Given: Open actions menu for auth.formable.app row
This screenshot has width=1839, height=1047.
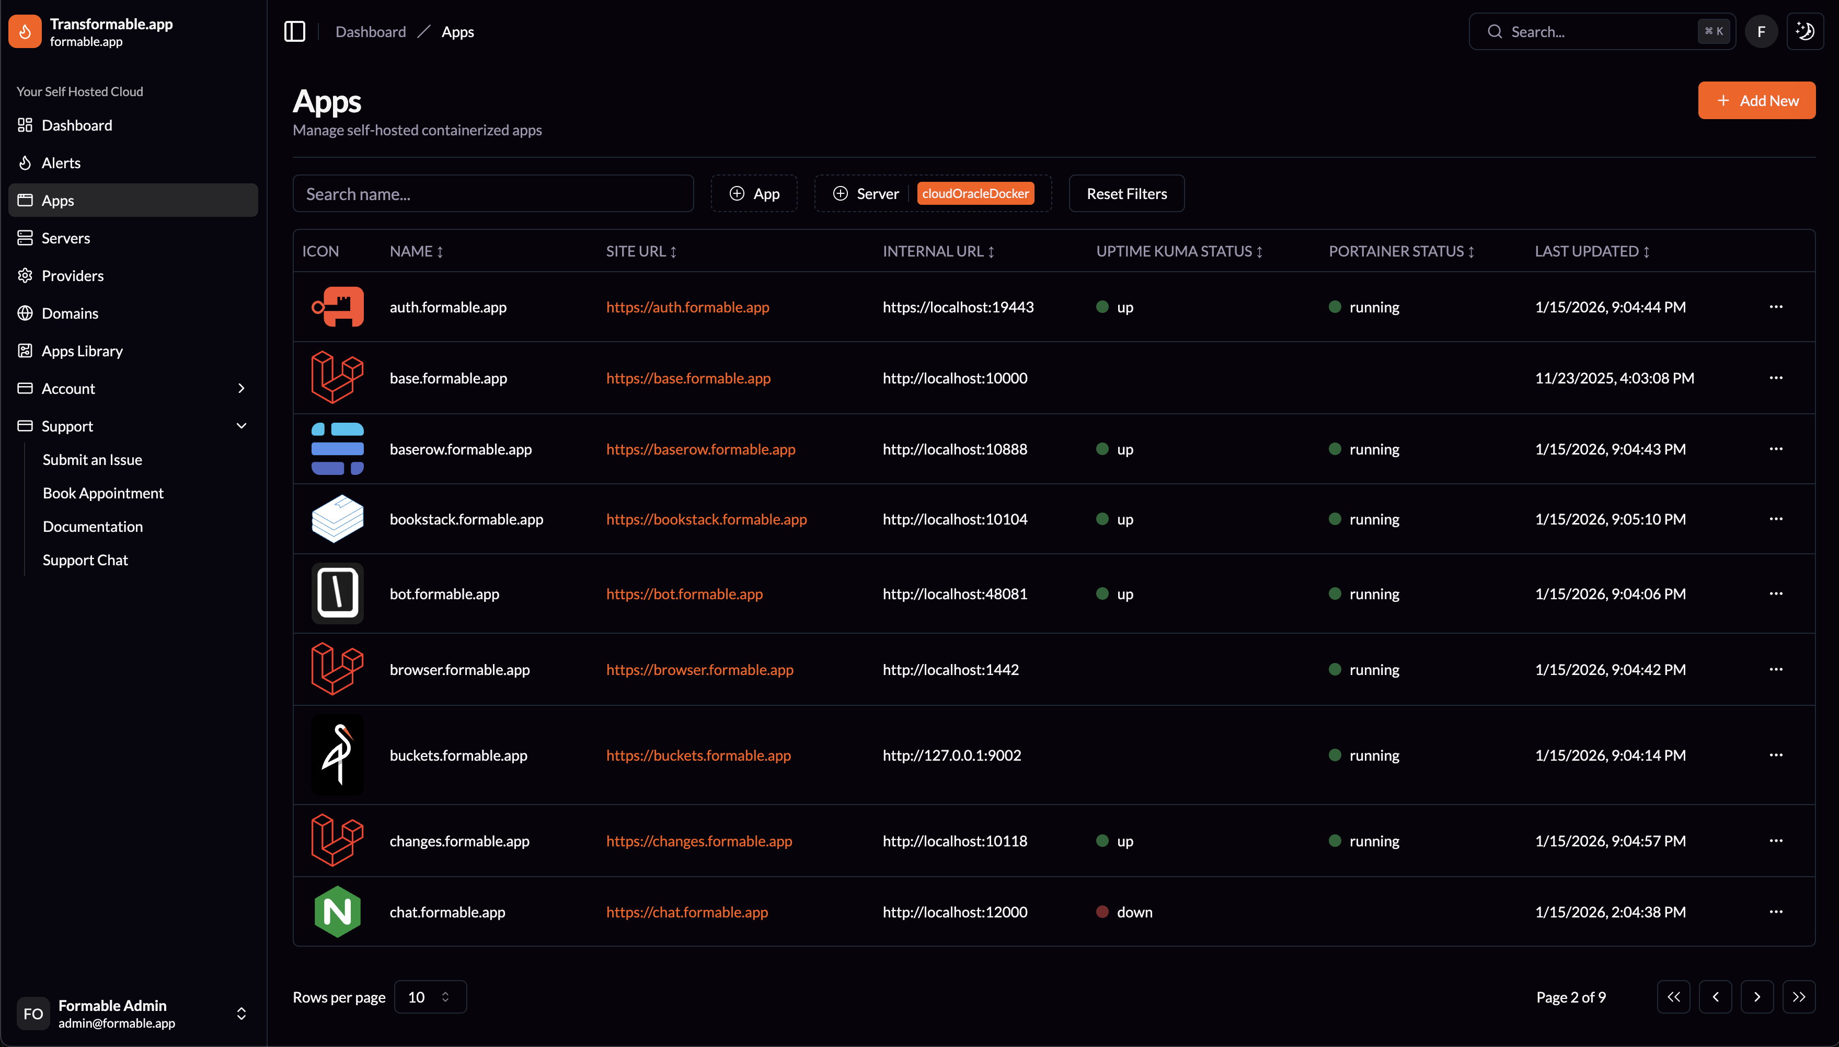Looking at the screenshot, I should tap(1776, 307).
